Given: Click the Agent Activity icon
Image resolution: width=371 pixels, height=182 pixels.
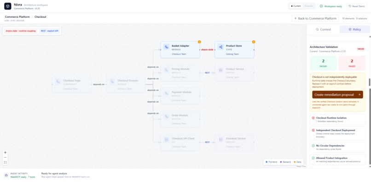Looking at the screenshot, I should (6, 175).
